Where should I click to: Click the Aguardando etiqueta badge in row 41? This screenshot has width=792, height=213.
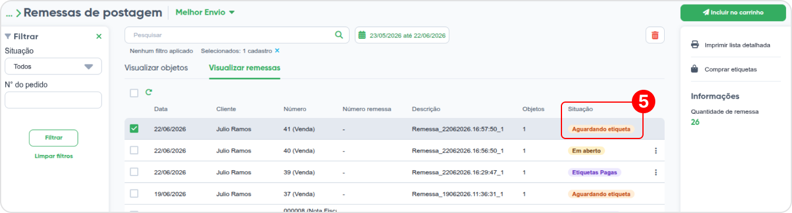tap(601, 129)
